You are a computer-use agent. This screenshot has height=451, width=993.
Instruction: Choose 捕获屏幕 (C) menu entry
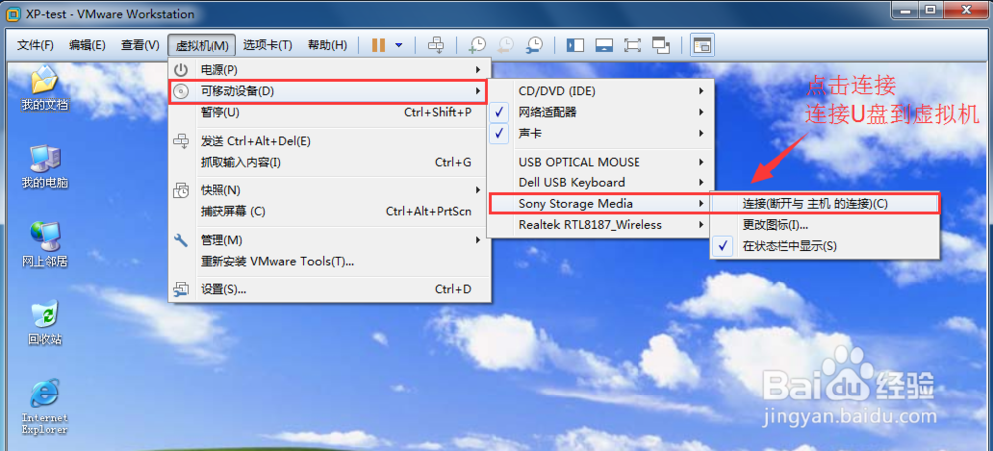click(x=329, y=212)
